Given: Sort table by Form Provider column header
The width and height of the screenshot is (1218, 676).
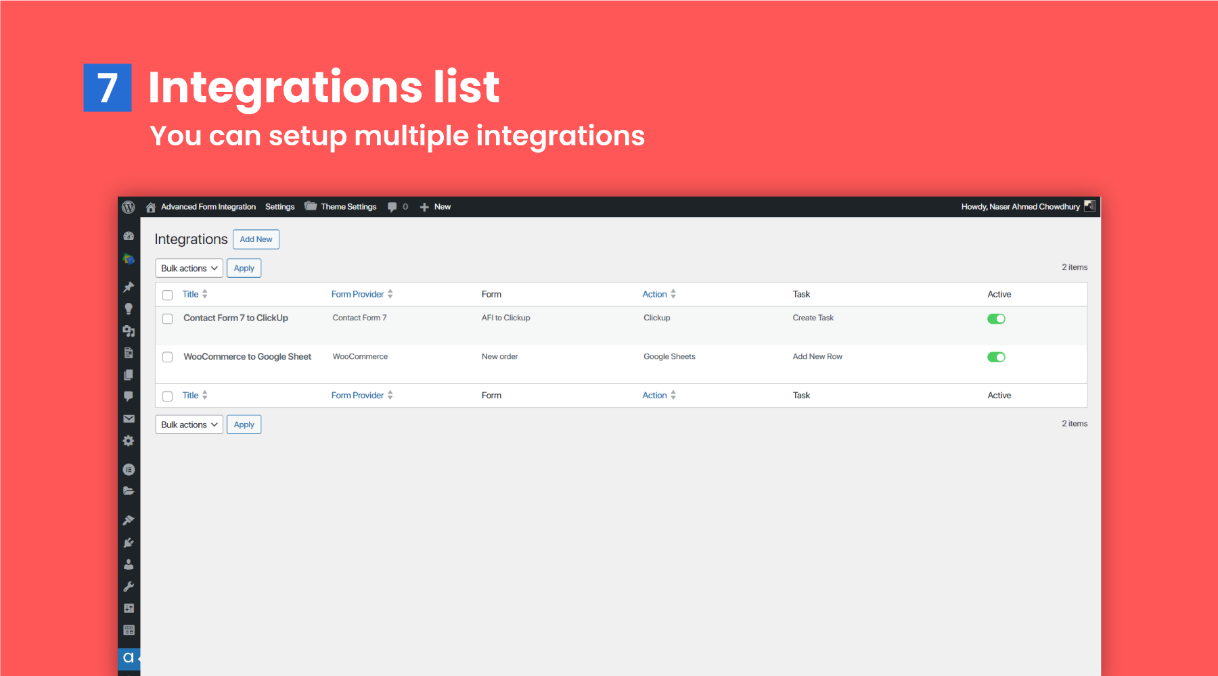Looking at the screenshot, I should click(x=358, y=294).
